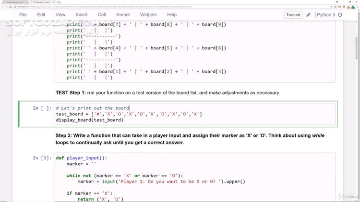Switch to the first browser tab
The width and height of the screenshot is (360, 202).
click(x=15, y=2)
